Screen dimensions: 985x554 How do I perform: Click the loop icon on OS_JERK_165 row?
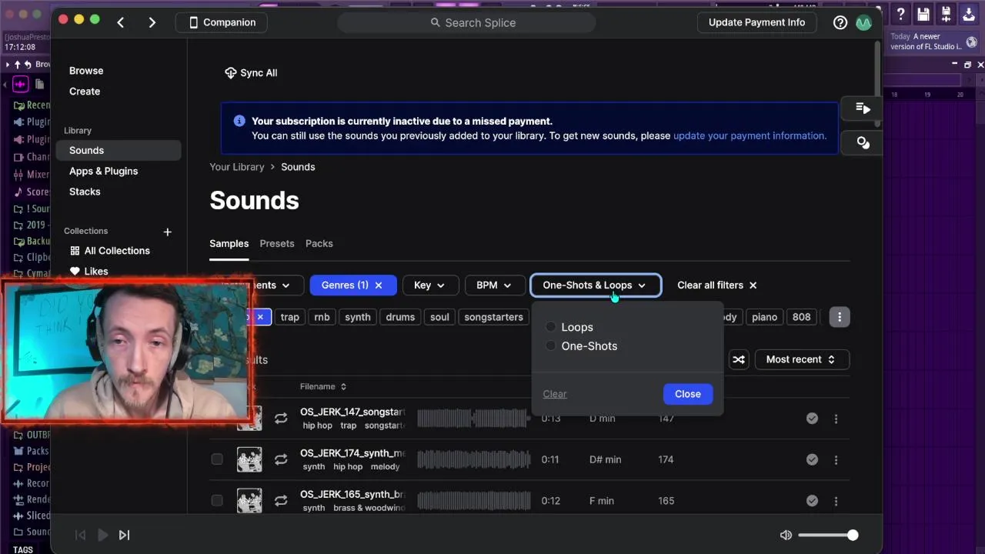281,500
